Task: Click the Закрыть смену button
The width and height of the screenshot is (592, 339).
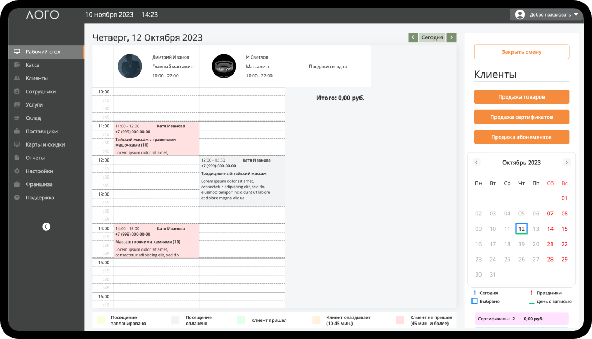Action: [x=521, y=52]
